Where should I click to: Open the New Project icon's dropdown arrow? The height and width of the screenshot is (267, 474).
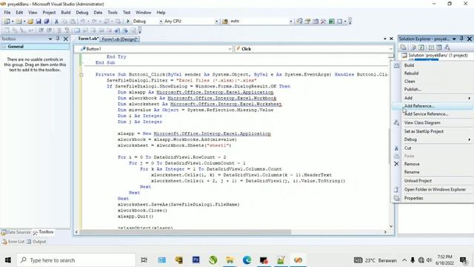click(x=13, y=22)
